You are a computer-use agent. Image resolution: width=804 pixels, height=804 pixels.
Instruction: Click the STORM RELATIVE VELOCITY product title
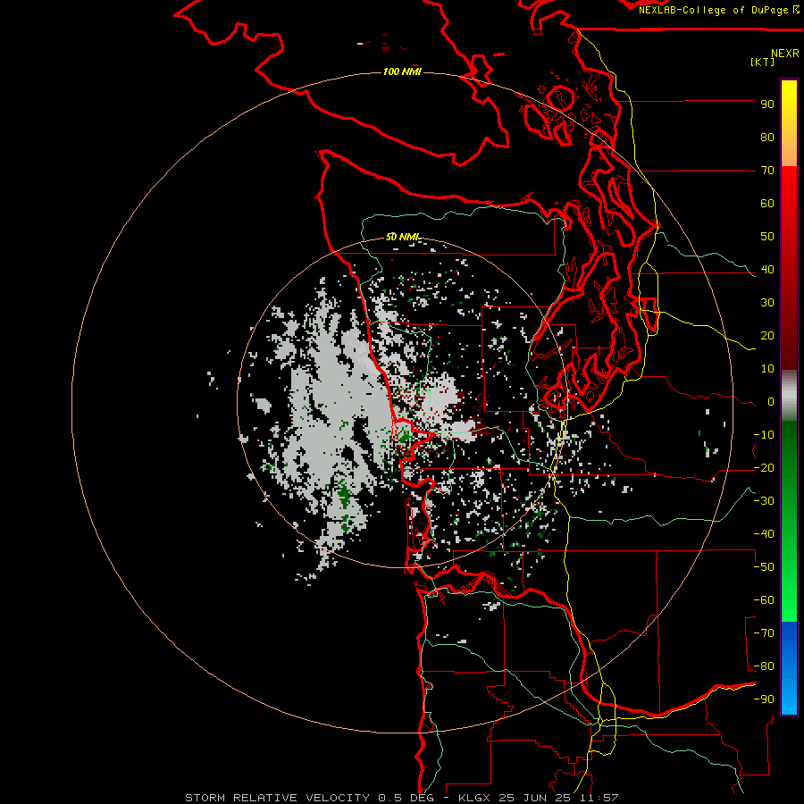click(x=277, y=798)
